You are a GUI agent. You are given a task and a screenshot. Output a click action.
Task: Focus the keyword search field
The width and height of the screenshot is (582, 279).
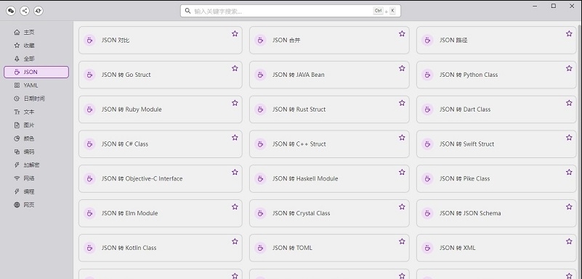(x=290, y=11)
